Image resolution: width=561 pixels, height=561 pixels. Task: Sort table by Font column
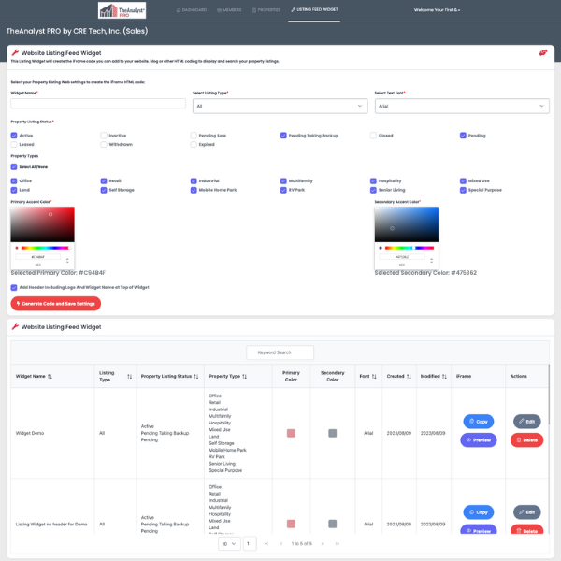(x=374, y=377)
